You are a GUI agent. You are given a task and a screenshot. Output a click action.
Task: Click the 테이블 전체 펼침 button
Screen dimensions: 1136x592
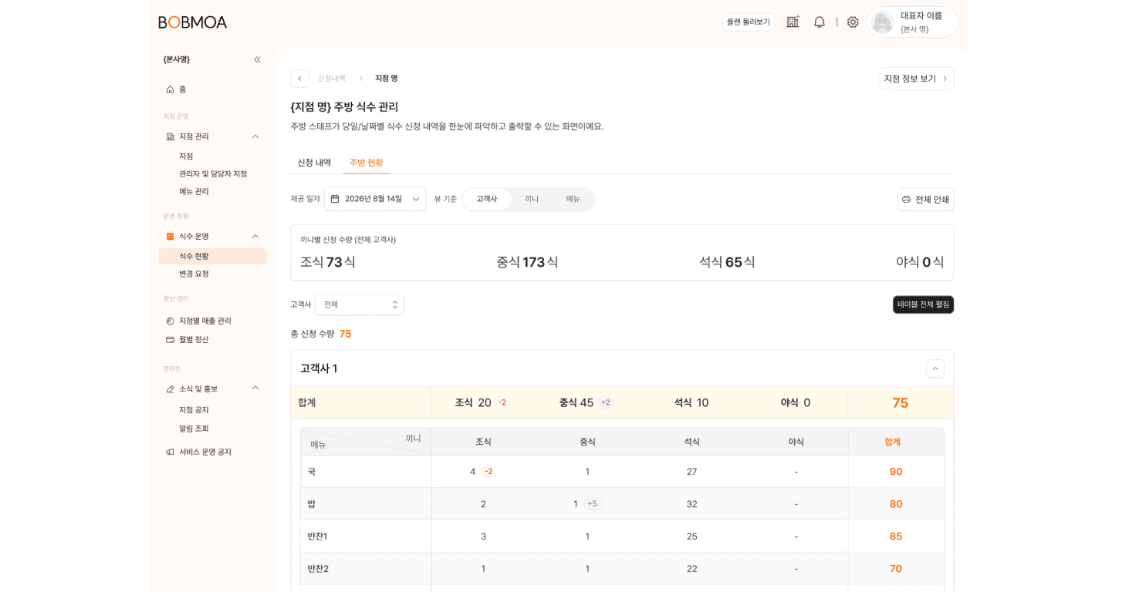923,304
